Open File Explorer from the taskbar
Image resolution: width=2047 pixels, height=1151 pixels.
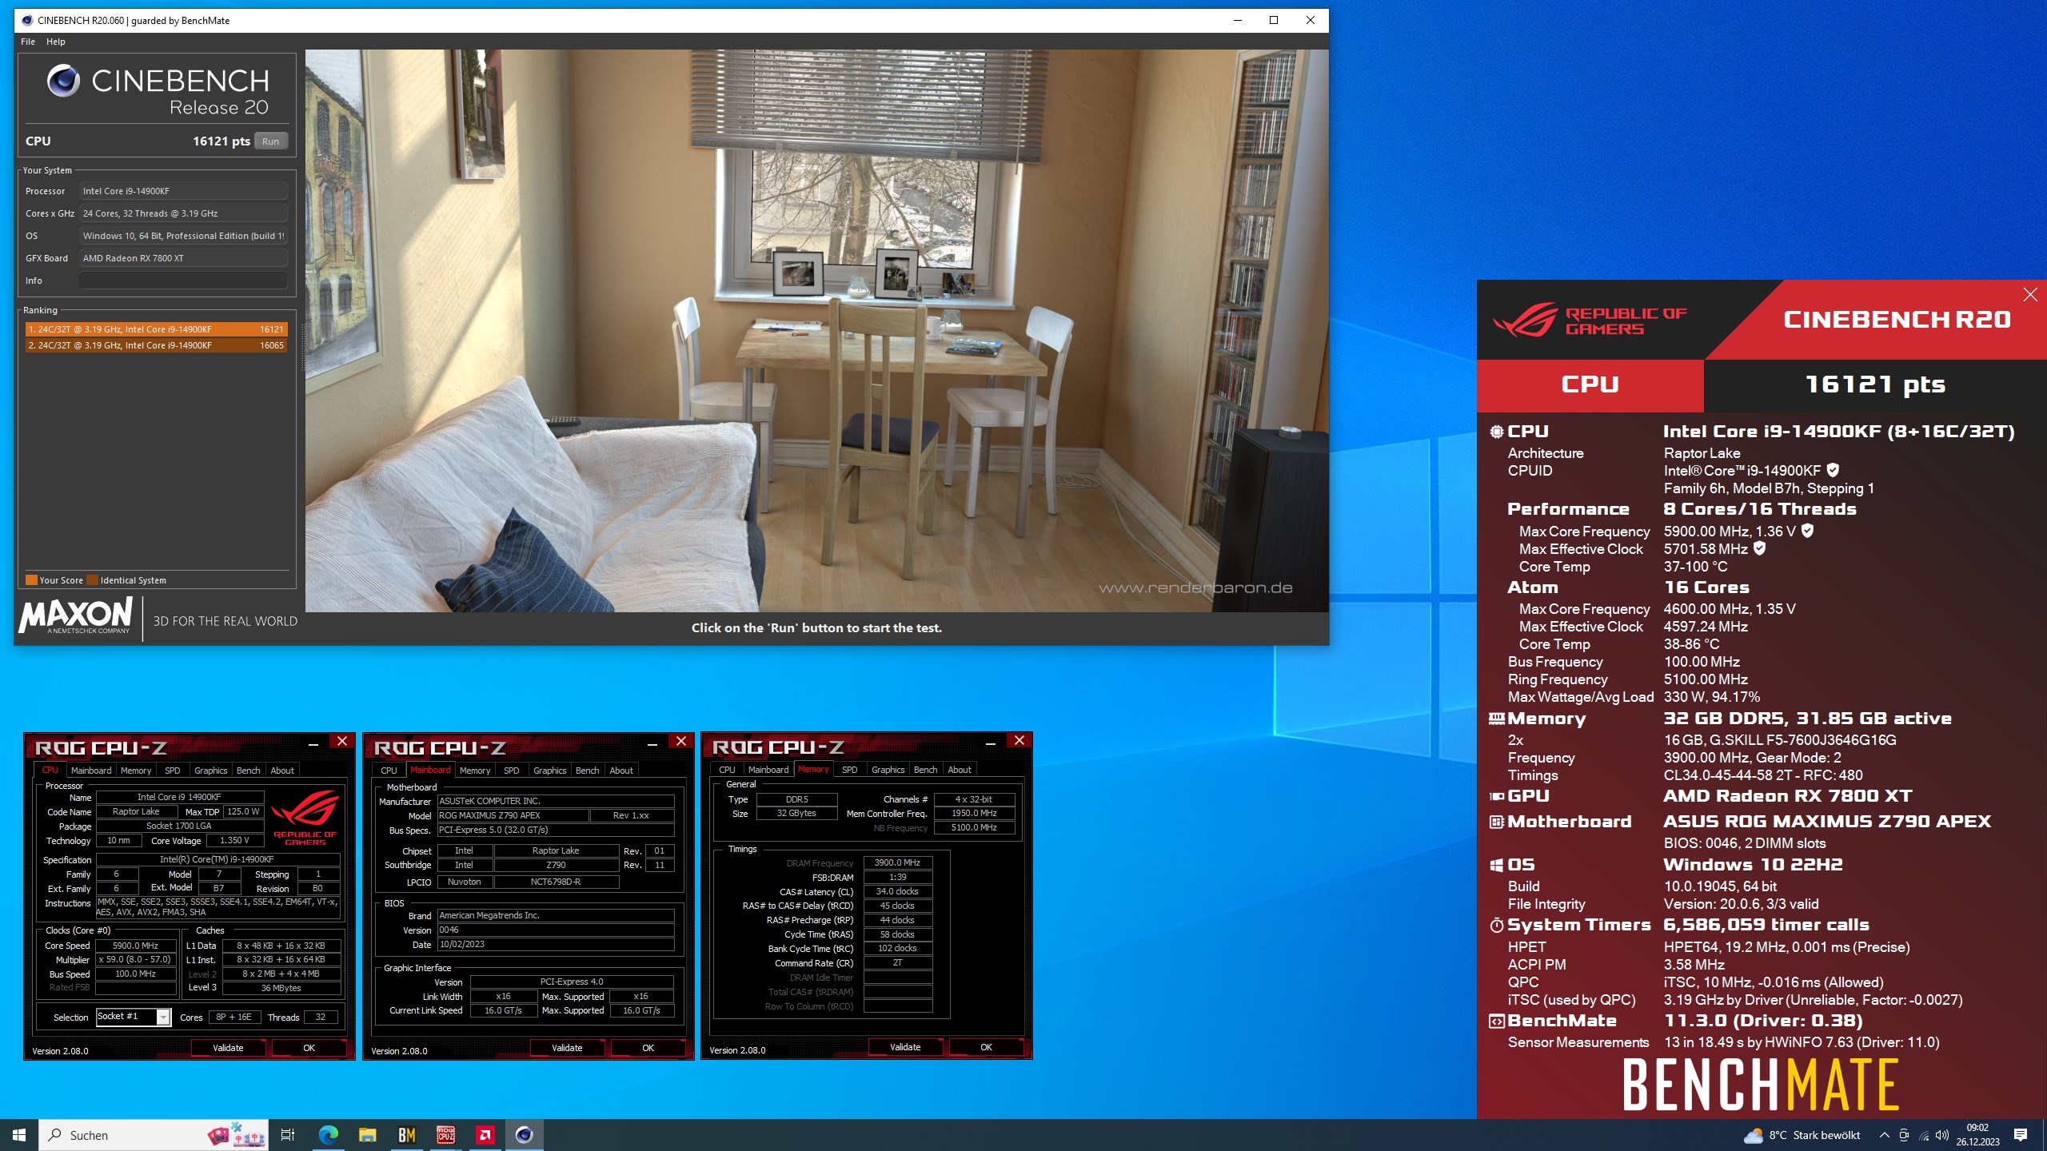[x=367, y=1134]
